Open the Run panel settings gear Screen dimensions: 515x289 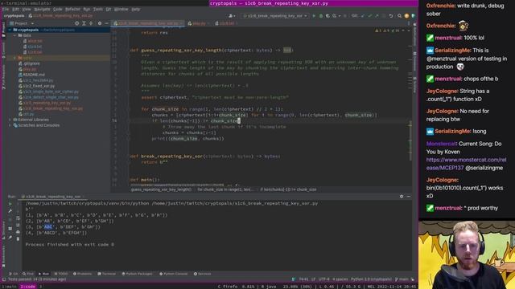pos(402,196)
